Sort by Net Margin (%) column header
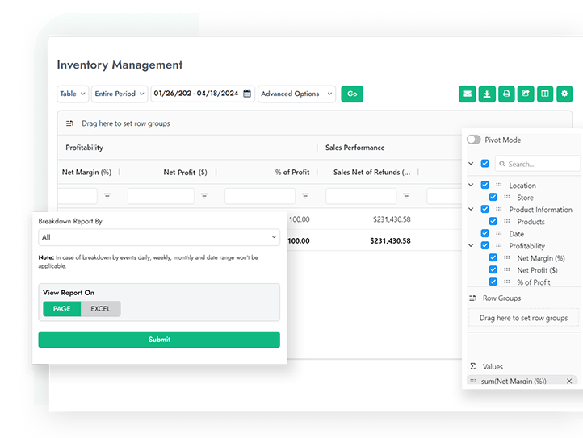Image resolution: width=583 pixels, height=438 pixels. pos(86,172)
